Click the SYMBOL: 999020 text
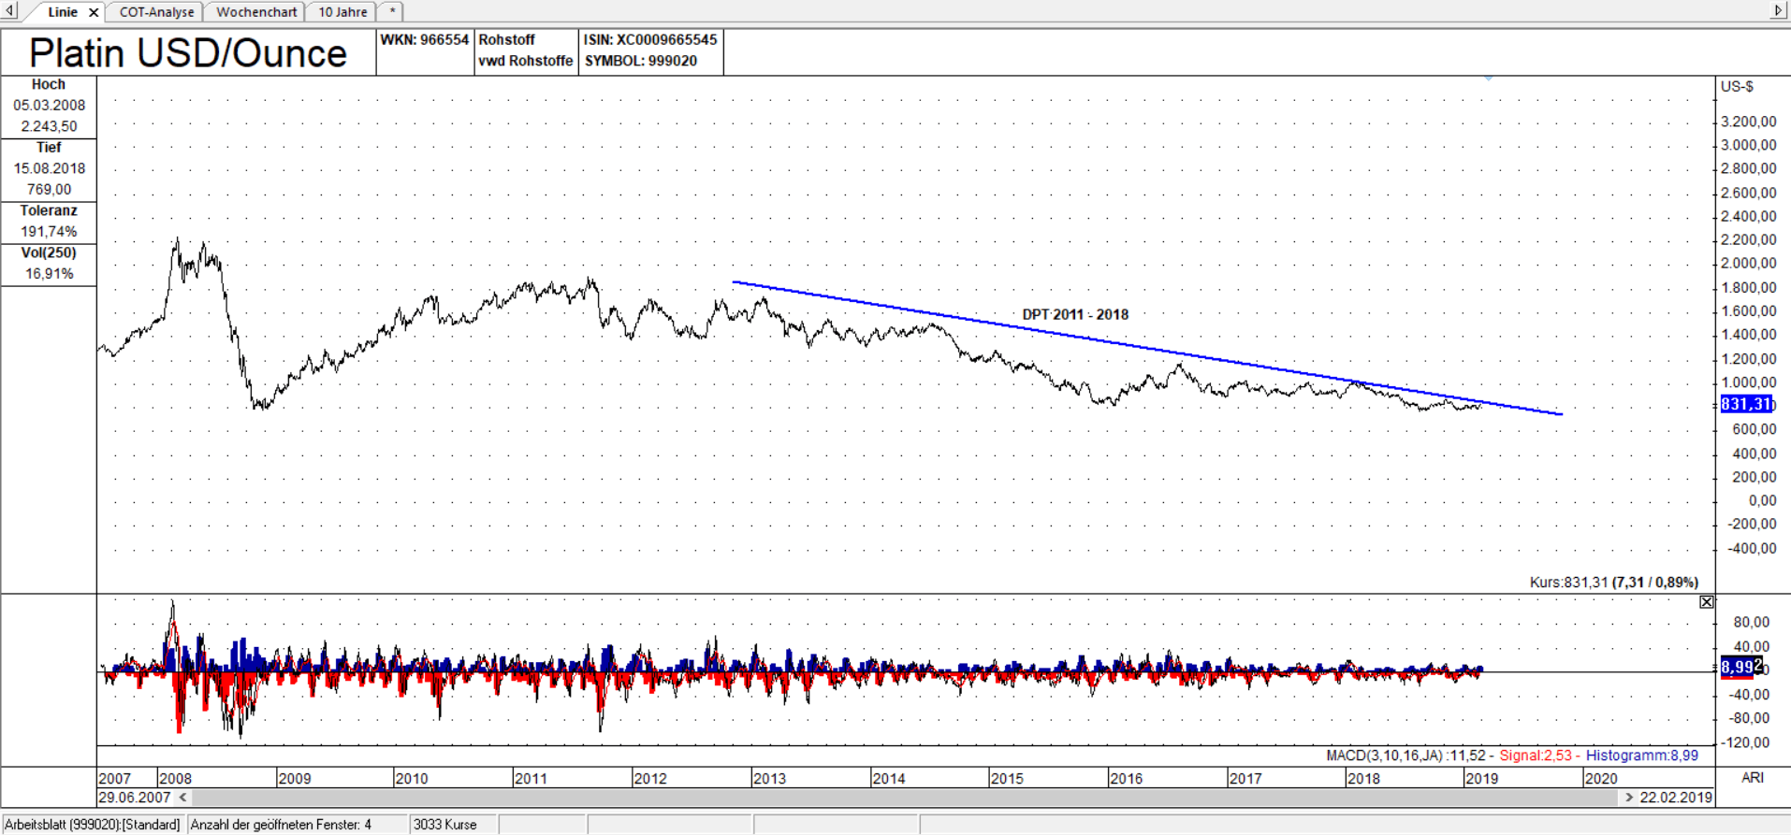Viewport: 1791px width, 835px height. pyautogui.click(x=641, y=61)
